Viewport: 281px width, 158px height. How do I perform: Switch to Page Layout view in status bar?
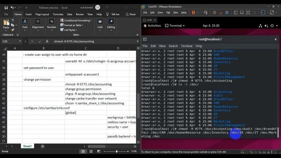(91, 151)
